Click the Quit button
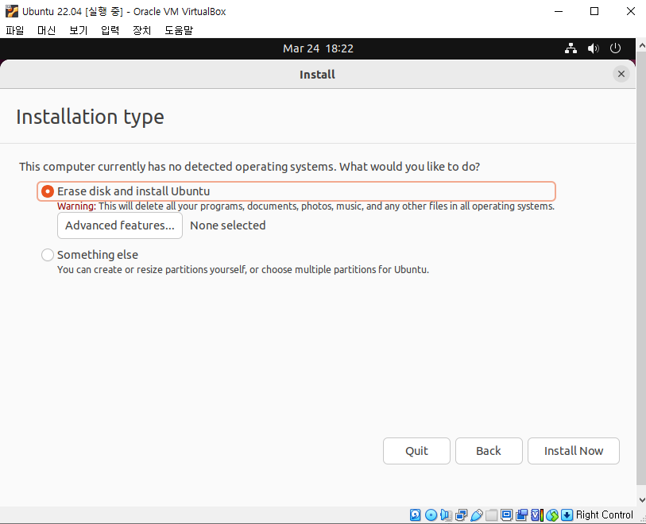Screen dimensions: 646x524 pyautogui.click(x=416, y=451)
